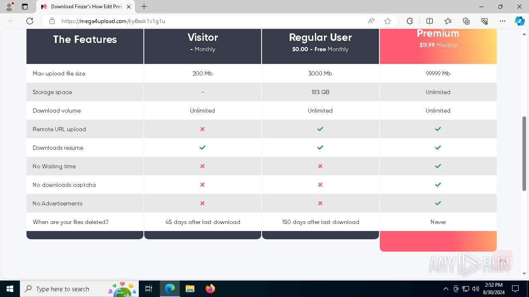
Task: Open the tab actions menu icon
Action: 25,7
